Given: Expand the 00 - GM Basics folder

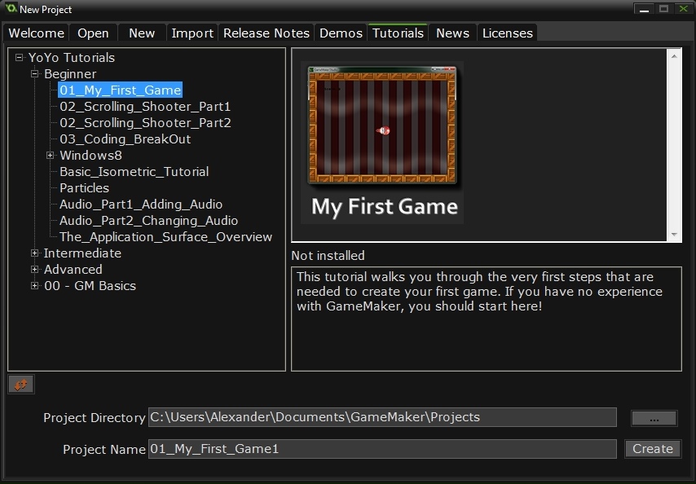Looking at the screenshot, I should pyautogui.click(x=35, y=286).
